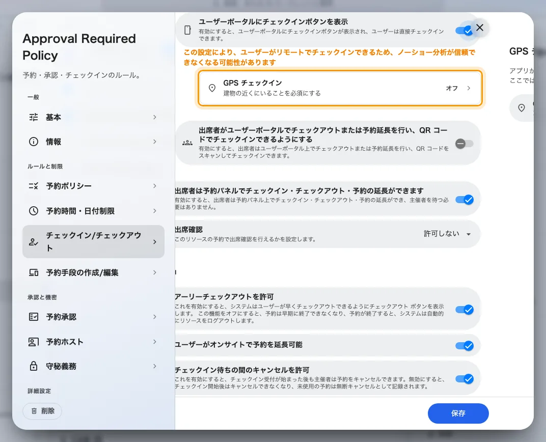Screen dimensions: 546x442
Task: Click the checklist icon beside 予約承認
Action: tap(34, 317)
